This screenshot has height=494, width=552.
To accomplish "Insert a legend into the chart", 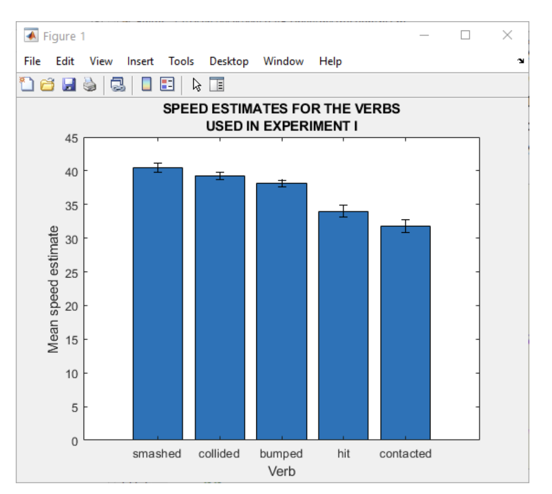I will pyautogui.click(x=166, y=85).
